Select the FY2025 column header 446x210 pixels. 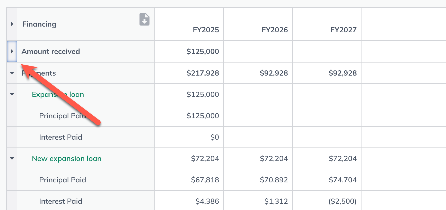(x=206, y=30)
